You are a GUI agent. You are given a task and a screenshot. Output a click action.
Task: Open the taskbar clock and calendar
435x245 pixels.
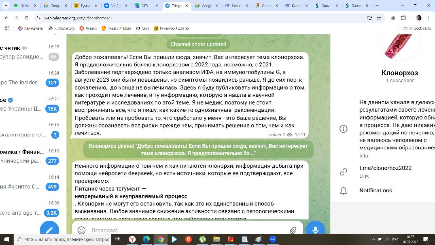pyautogui.click(x=410, y=240)
